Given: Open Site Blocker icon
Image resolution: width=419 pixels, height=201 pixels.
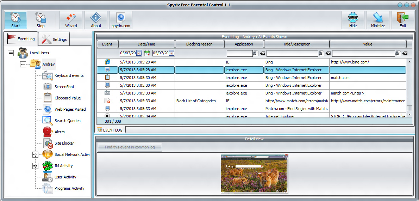Looking at the screenshot, I should [x=48, y=143].
